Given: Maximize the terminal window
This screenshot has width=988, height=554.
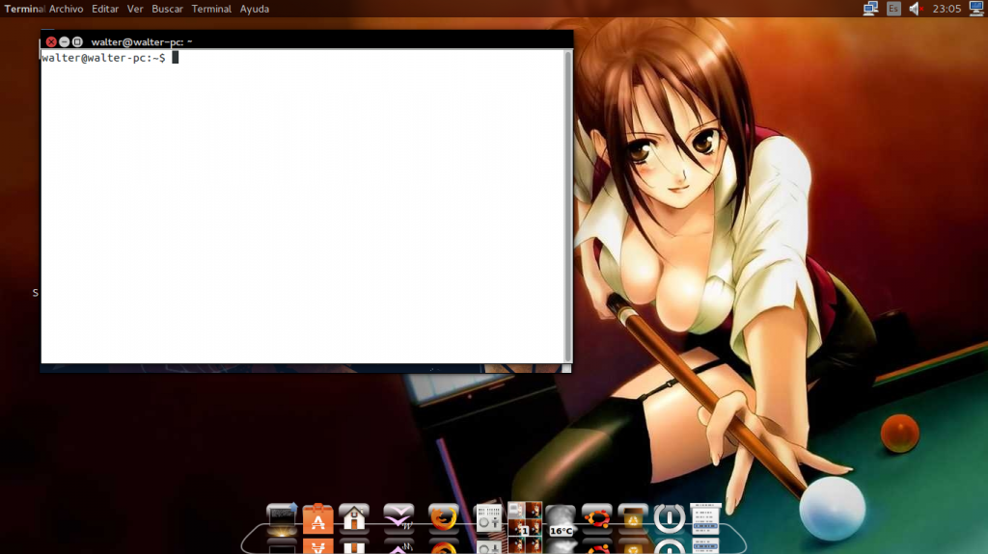Looking at the screenshot, I should coord(77,41).
